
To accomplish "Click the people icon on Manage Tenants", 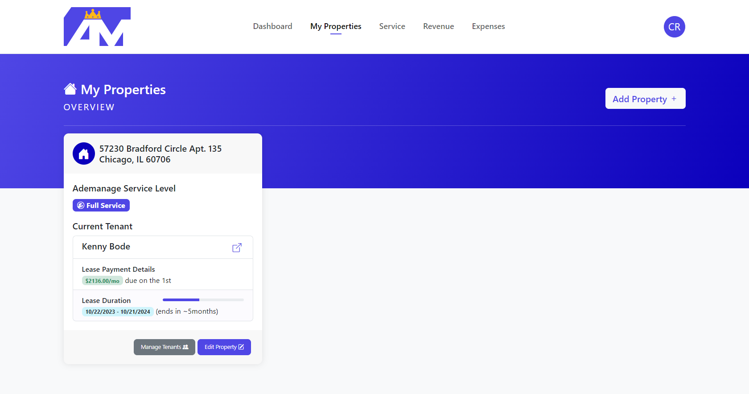I will pyautogui.click(x=185, y=347).
